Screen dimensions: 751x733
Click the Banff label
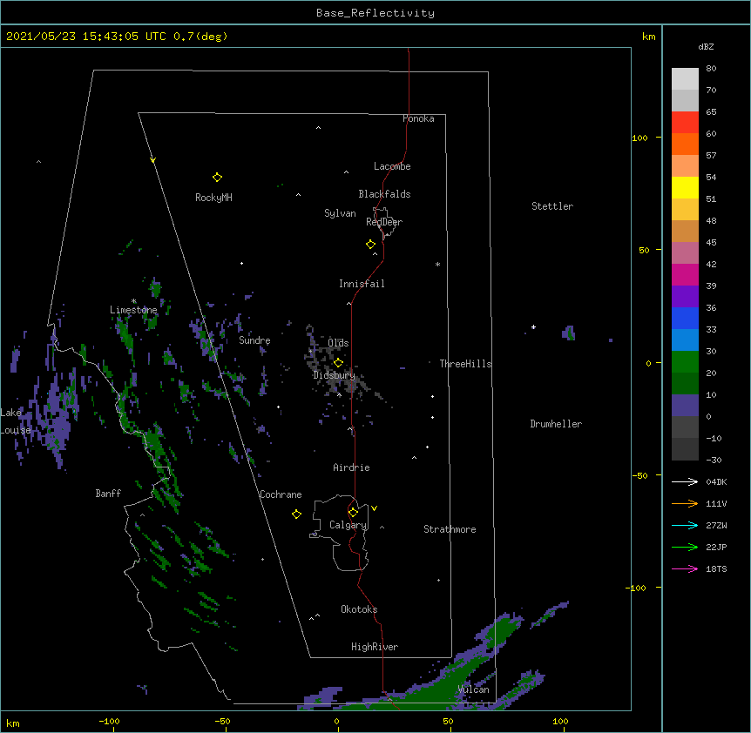pos(108,494)
